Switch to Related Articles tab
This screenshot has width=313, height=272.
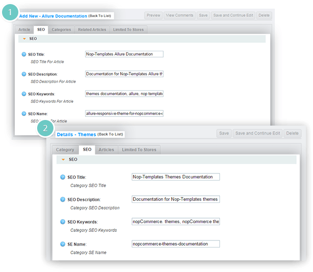[x=92, y=29]
